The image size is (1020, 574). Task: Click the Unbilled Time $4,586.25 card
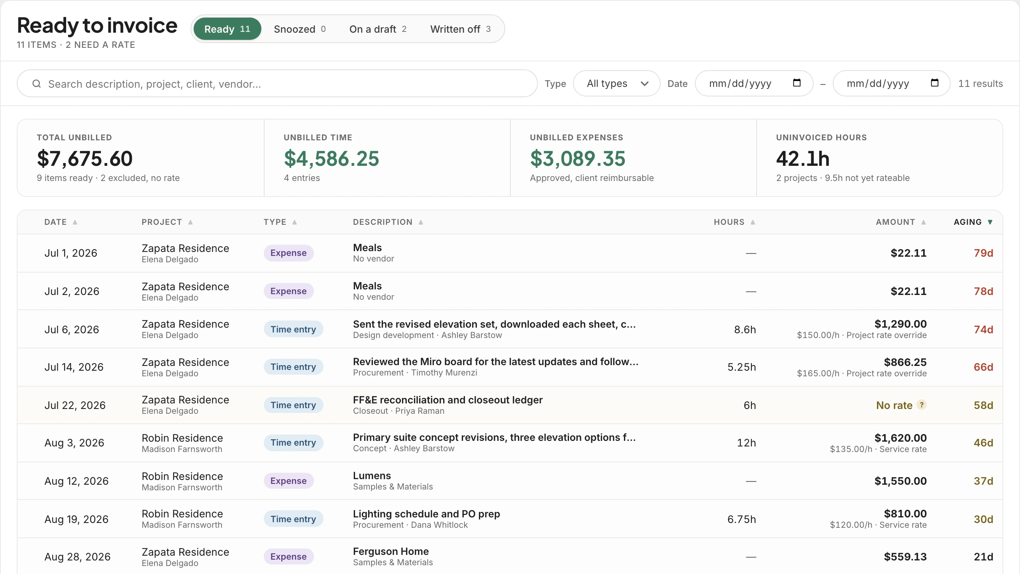387,158
